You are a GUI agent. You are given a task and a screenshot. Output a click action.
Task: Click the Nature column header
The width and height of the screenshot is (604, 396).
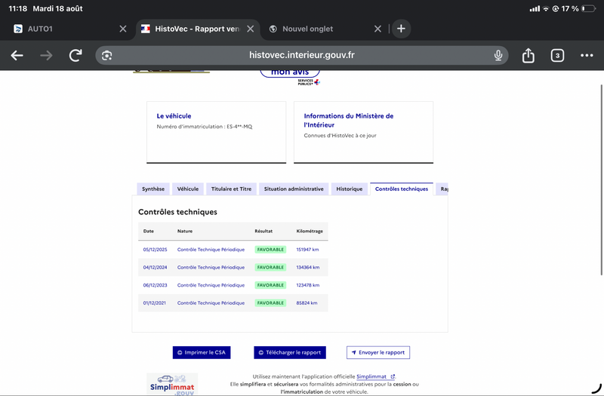(x=184, y=232)
